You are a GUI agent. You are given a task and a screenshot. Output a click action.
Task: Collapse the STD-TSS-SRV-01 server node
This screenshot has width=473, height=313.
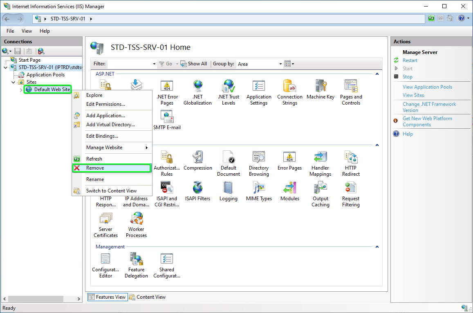(5, 67)
